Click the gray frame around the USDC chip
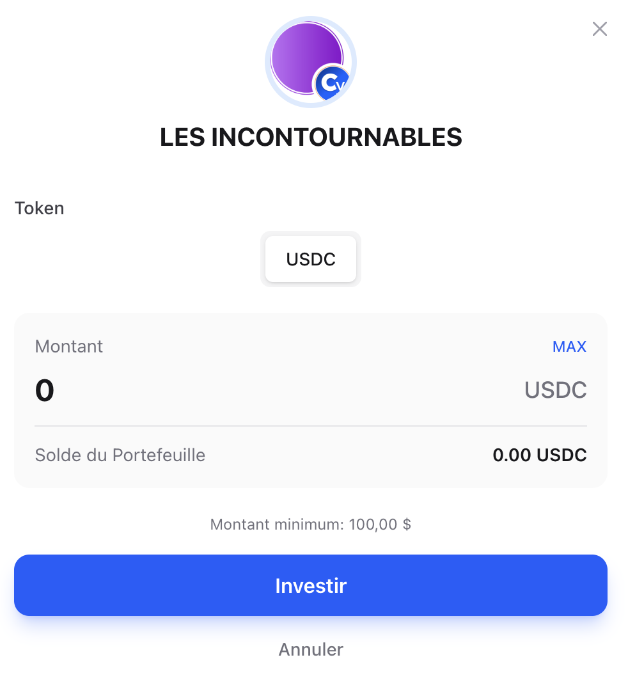 (x=263, y=259)
